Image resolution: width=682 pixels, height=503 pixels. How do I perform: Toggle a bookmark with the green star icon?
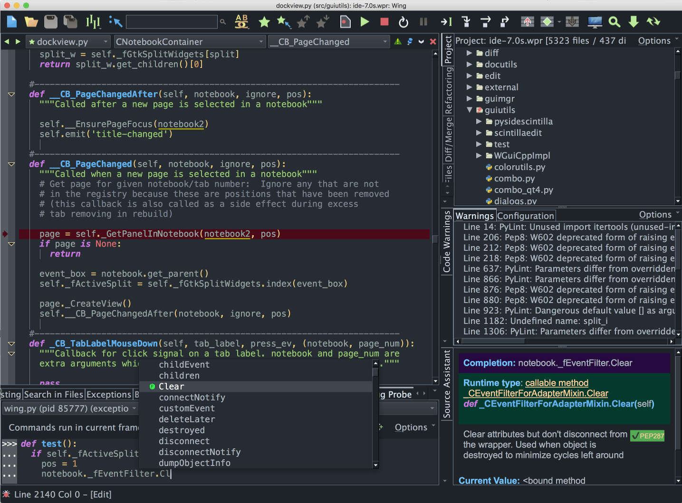[265, 21]
